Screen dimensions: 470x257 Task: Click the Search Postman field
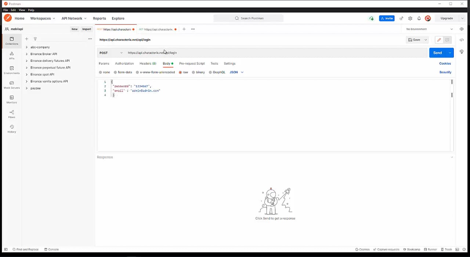[248, 18]
